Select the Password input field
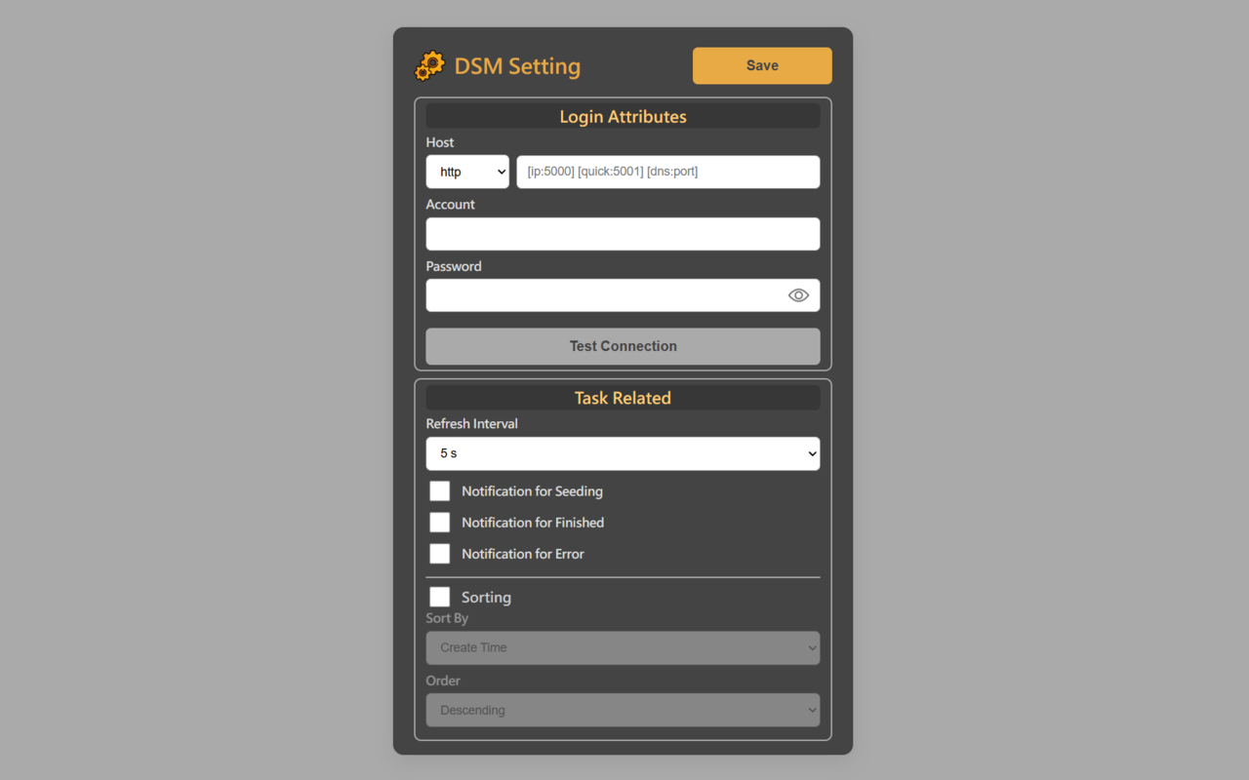Viewport: 1249px width, 780px height. (623, 295)
